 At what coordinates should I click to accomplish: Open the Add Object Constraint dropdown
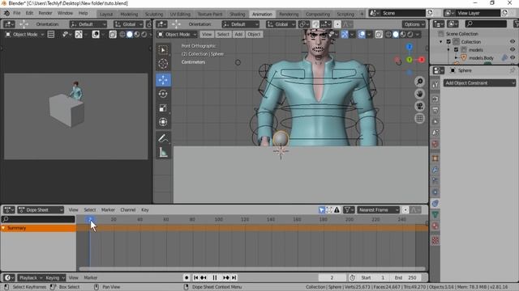[x=479, y=82]
